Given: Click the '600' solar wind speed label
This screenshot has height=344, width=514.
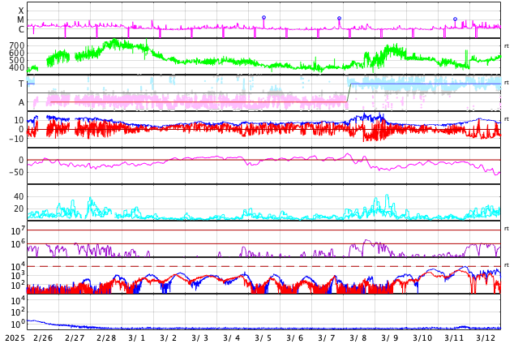Looking at the screenshot, I should (x=17, y=53).
